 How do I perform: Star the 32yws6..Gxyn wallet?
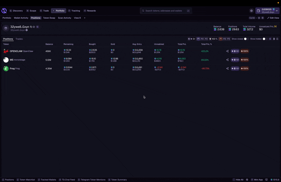pyautogui.click(x=34, y=27)
